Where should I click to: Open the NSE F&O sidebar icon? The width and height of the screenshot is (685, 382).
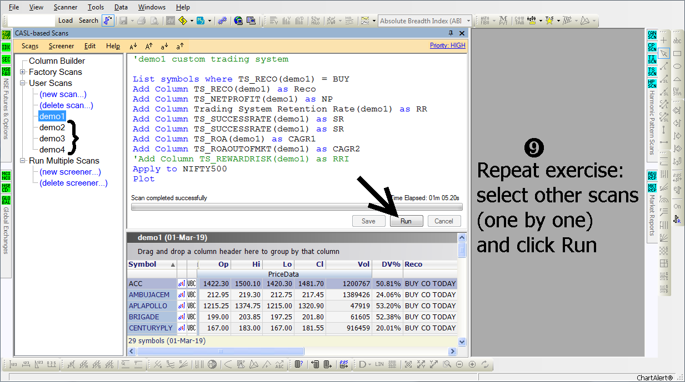(x=6, y=72)
